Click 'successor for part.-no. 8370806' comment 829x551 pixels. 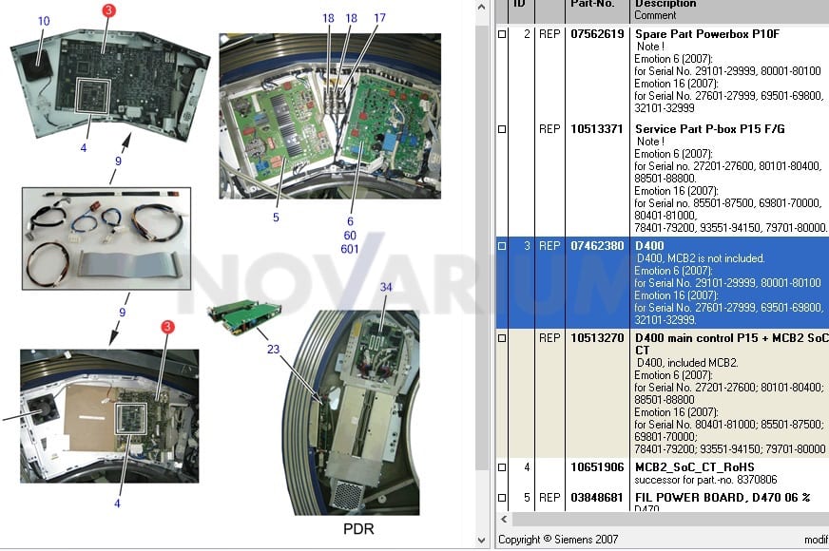click(705, 480)
